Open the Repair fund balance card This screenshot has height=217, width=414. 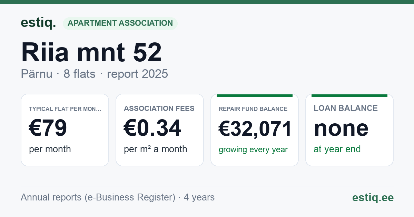pyautogui.click(x=255, y=130)
